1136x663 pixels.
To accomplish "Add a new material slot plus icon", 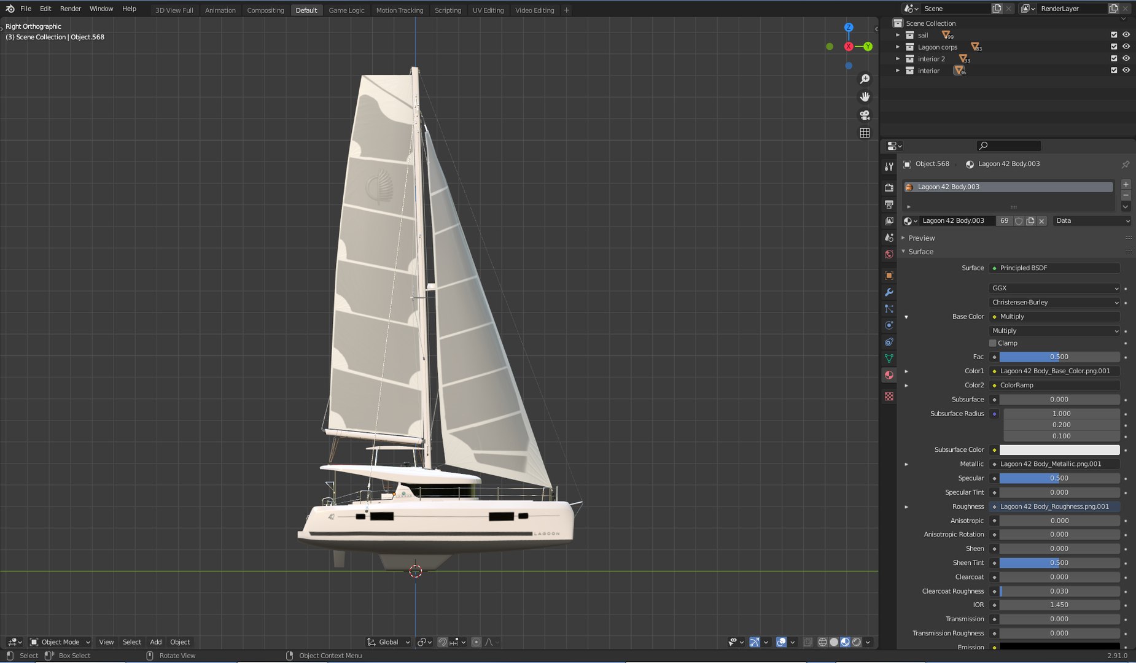I will click(x=1126, y=184).
